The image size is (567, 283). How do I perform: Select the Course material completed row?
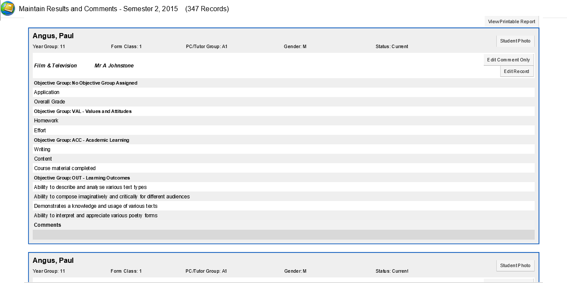click(283, 168)
